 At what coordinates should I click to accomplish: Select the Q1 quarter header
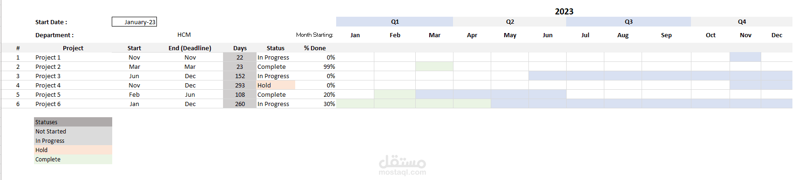coord(394,22)
